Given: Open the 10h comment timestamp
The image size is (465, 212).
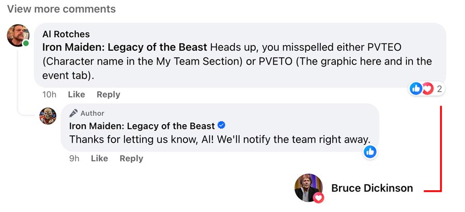Looking at the screenshot, I should point(49,95).
